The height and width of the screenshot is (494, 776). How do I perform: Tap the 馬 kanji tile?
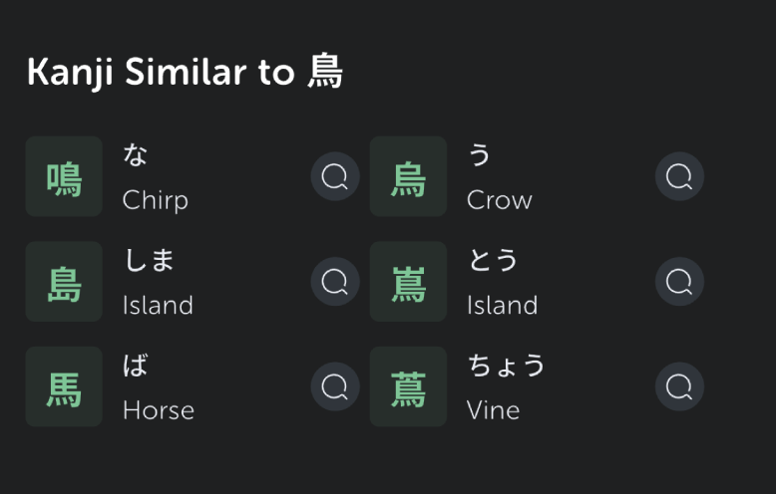64,386
